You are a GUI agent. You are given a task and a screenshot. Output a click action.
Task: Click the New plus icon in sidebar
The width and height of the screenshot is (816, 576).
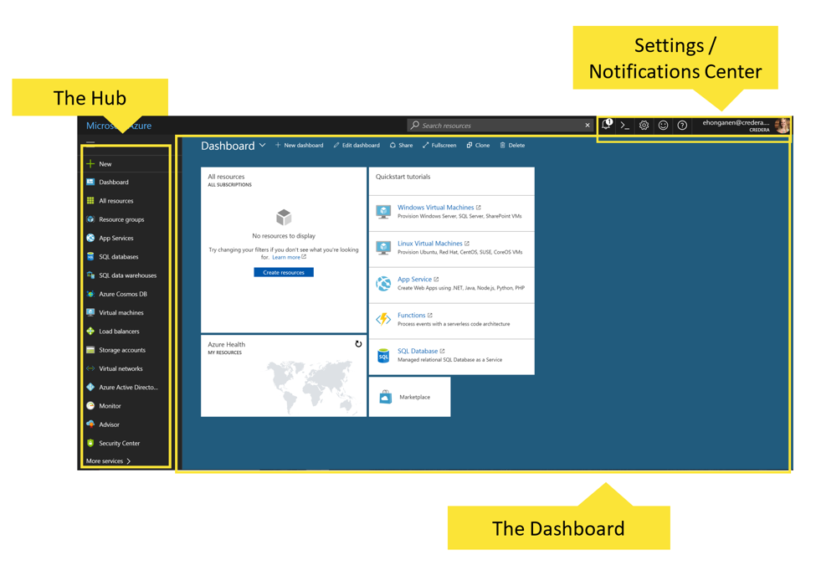90,163
